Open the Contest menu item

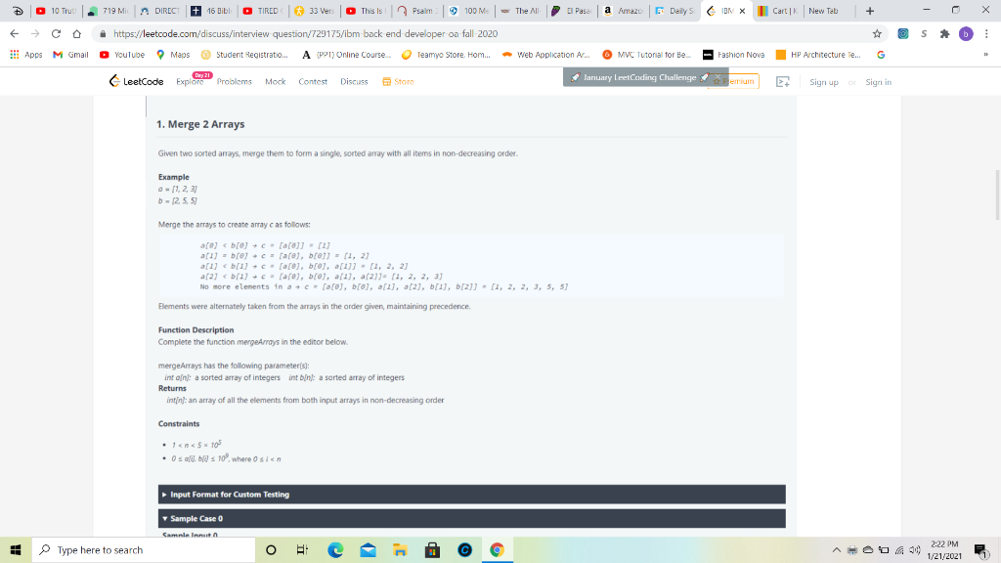[313, 82]
